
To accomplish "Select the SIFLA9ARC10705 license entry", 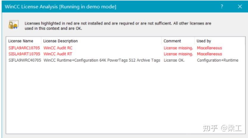I will [x=24, y=48].
